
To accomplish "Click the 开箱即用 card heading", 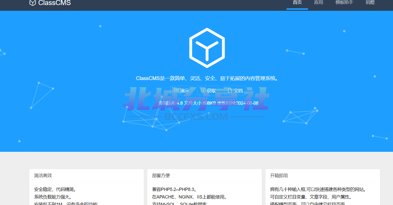I will [x=279, y=176].
